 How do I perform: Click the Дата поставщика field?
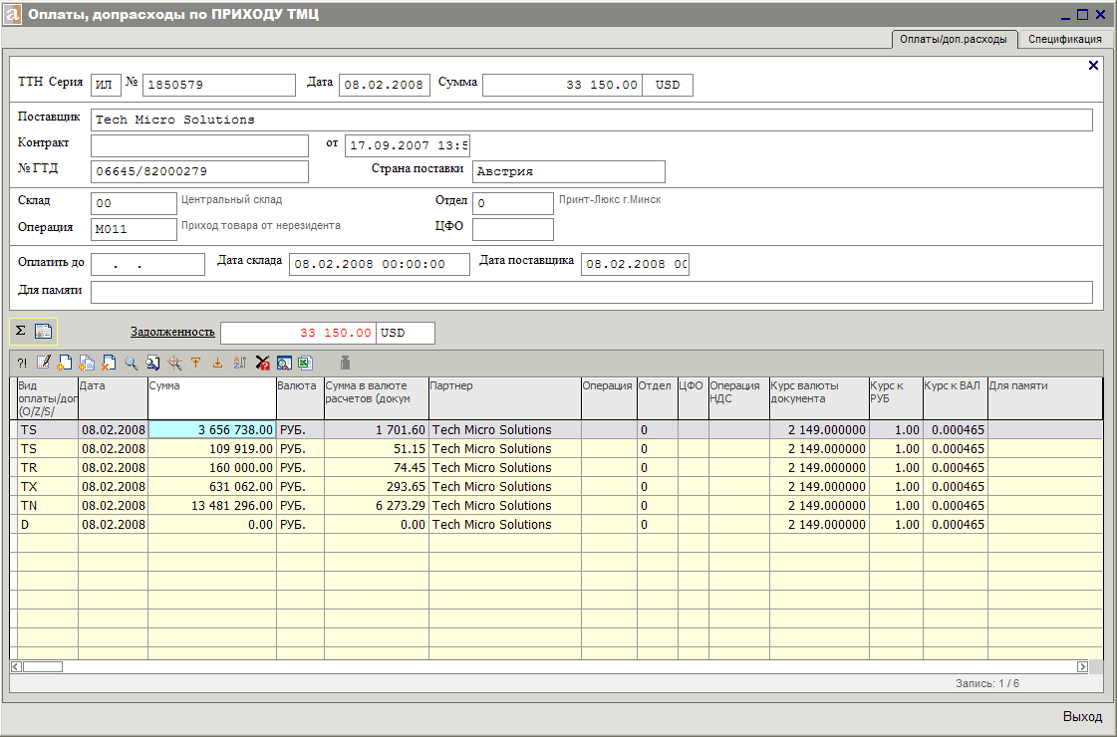(x=635, y=264)
